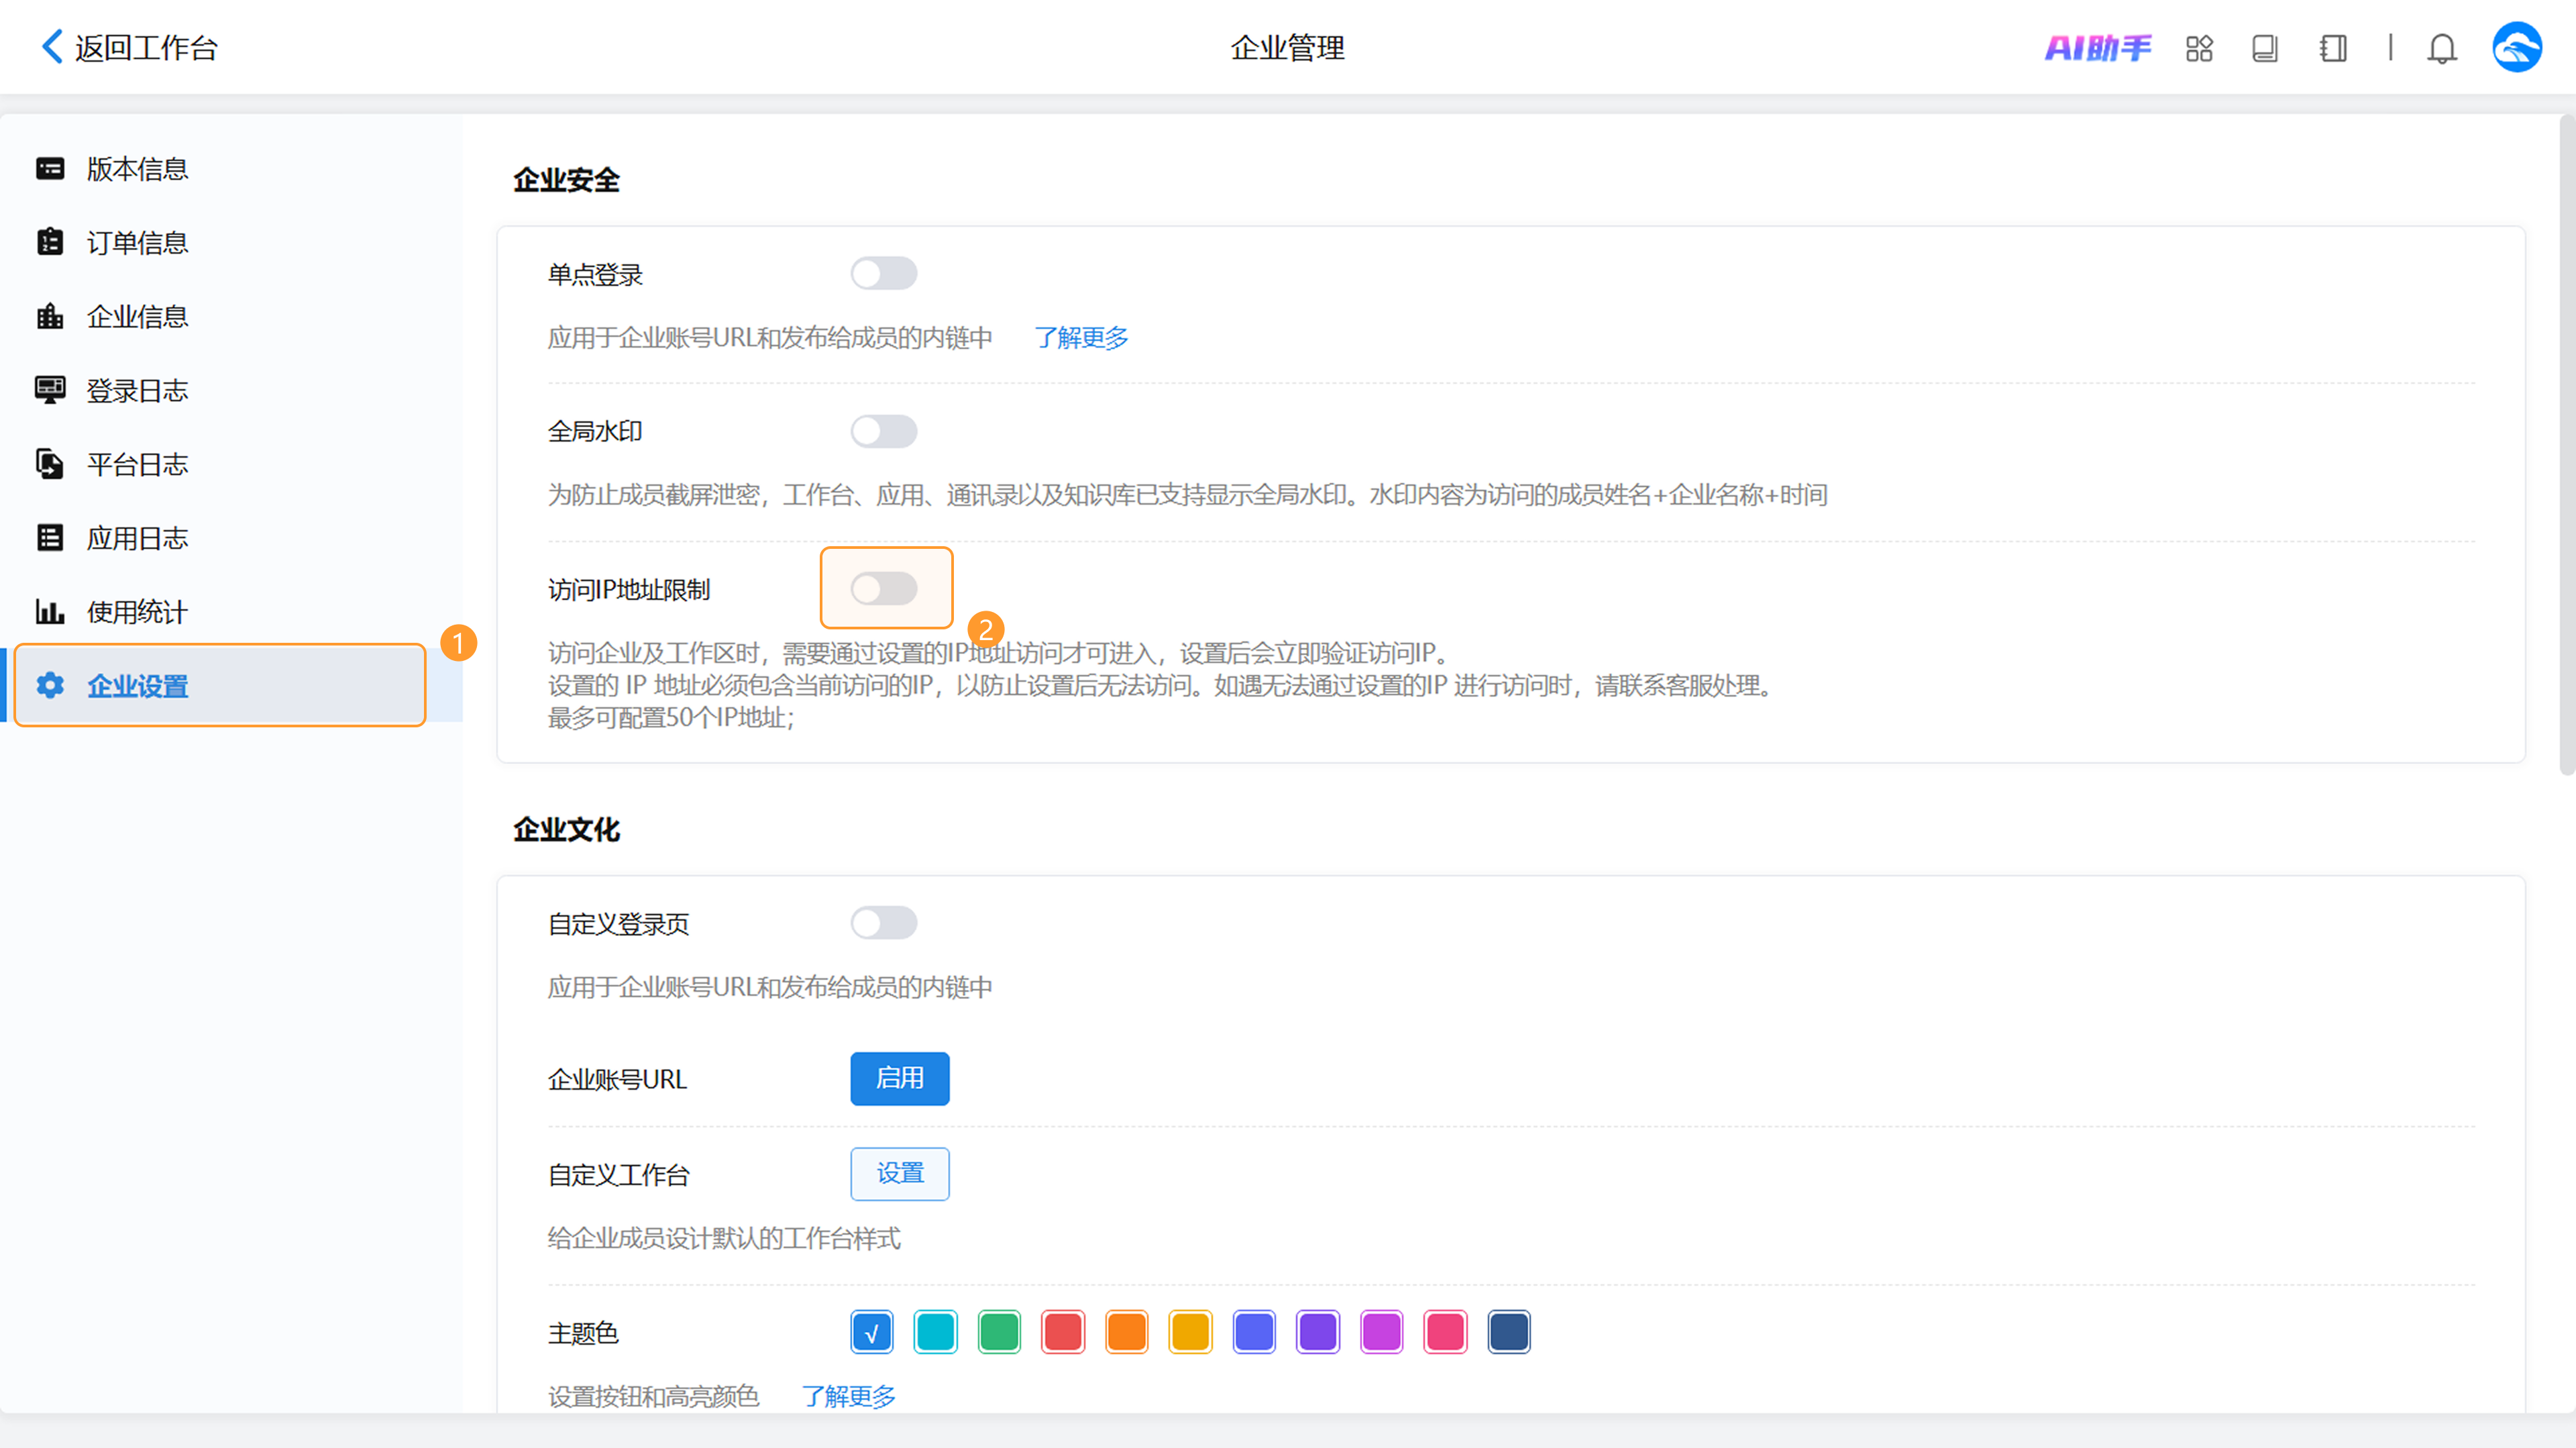Select the purple theme color swatch
The height and width of the screenshot is (1448, 2576).
tap(1318, 1332)
